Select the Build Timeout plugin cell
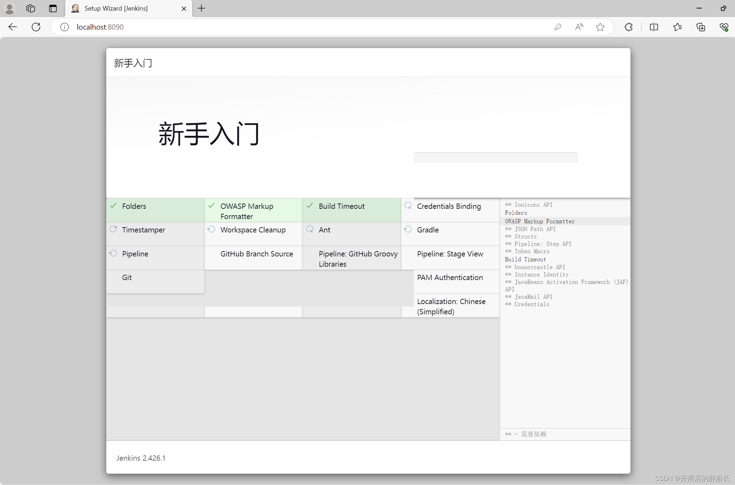 point(352,210)
